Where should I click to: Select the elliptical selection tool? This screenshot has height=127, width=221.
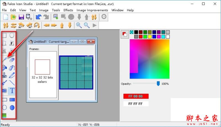12,35
